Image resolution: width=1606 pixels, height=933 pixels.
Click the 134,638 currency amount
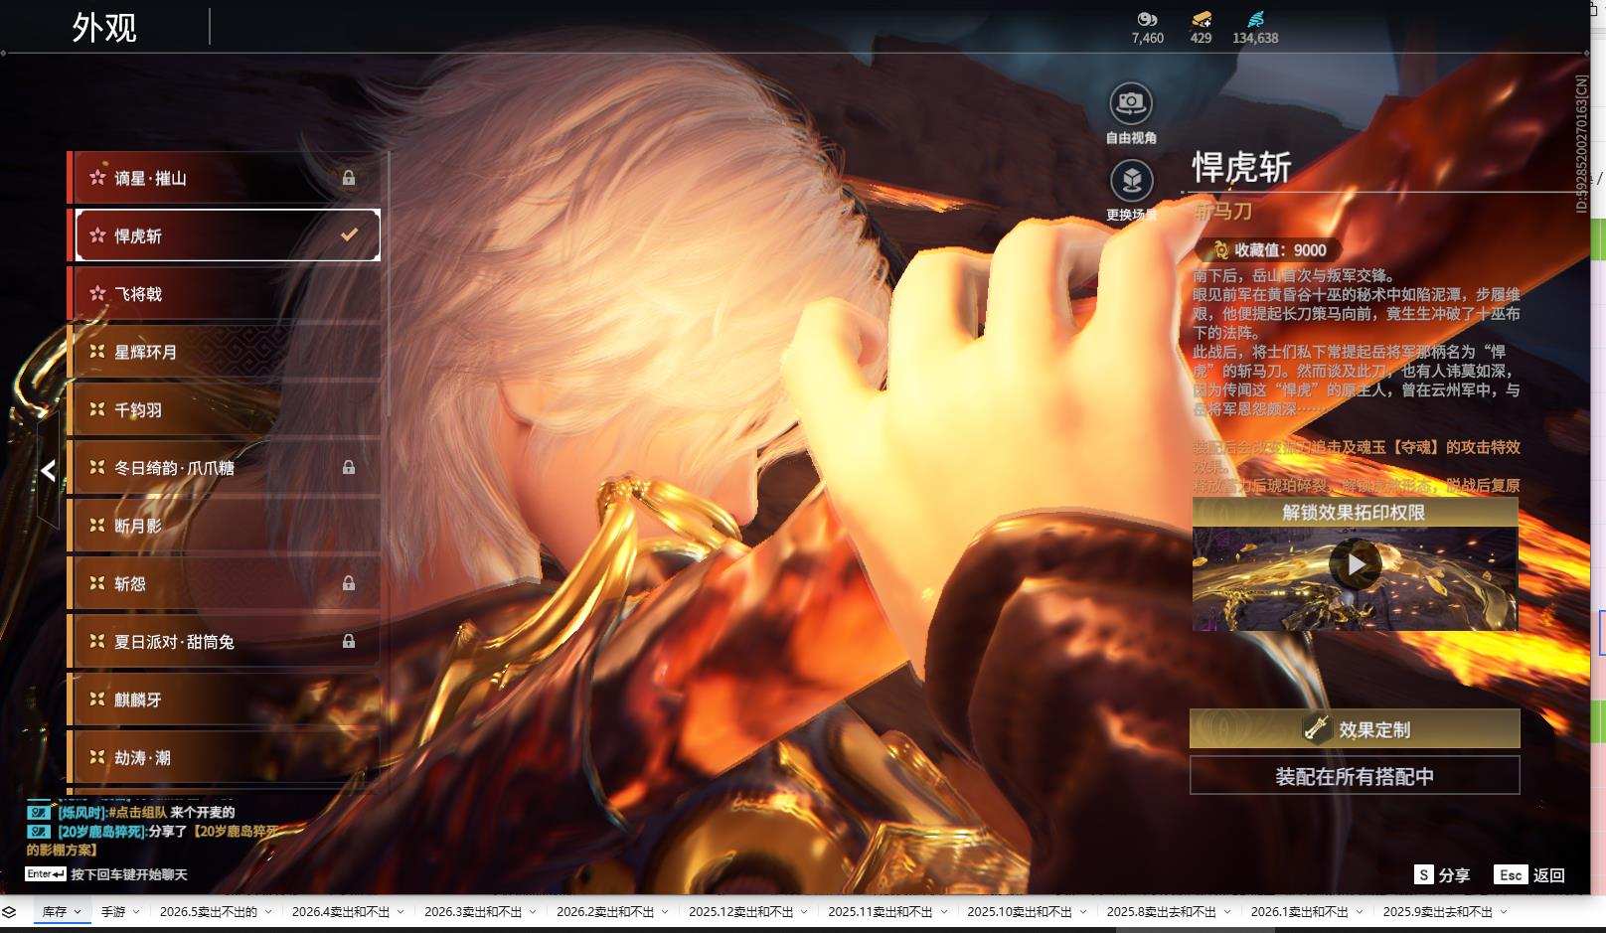click(x=1255, y=38)
